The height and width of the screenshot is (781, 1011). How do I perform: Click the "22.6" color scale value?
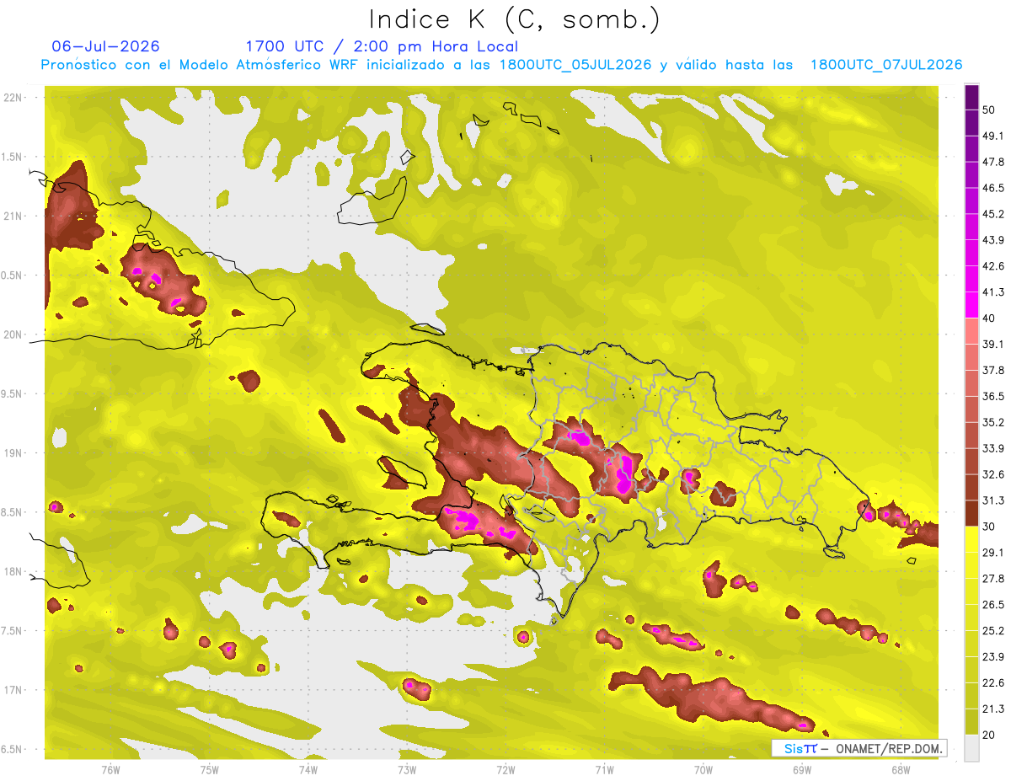[x=993, y=682]
